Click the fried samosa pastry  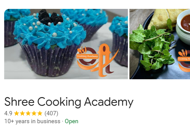click(x=162, y=19)
